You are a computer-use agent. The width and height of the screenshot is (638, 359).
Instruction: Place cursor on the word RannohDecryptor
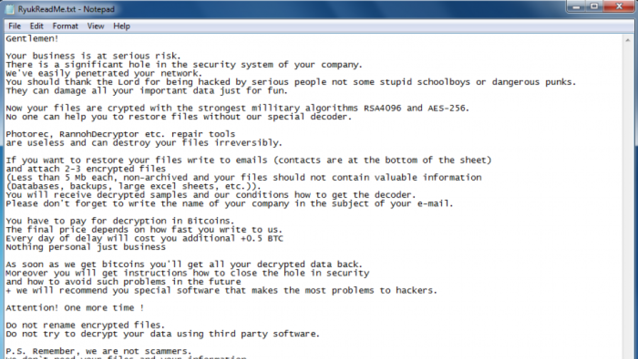click(99, 134)
